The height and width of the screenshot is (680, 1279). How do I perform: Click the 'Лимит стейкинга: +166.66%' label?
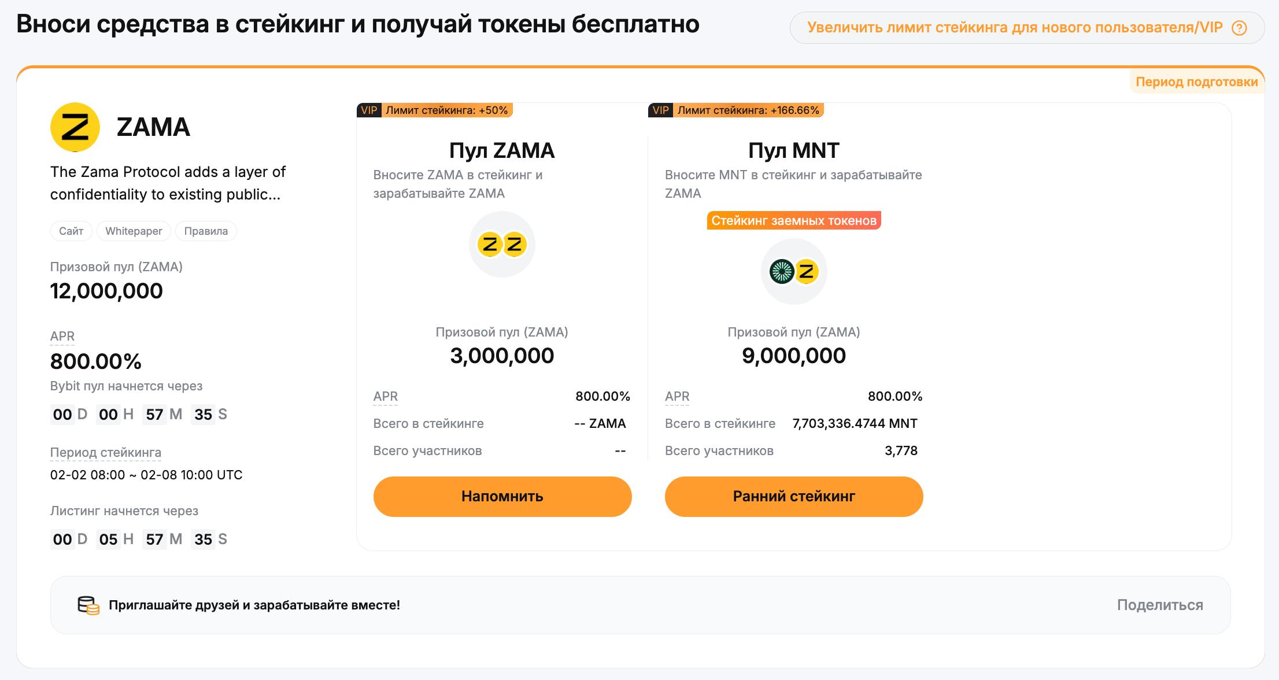[x=749, y=109]
